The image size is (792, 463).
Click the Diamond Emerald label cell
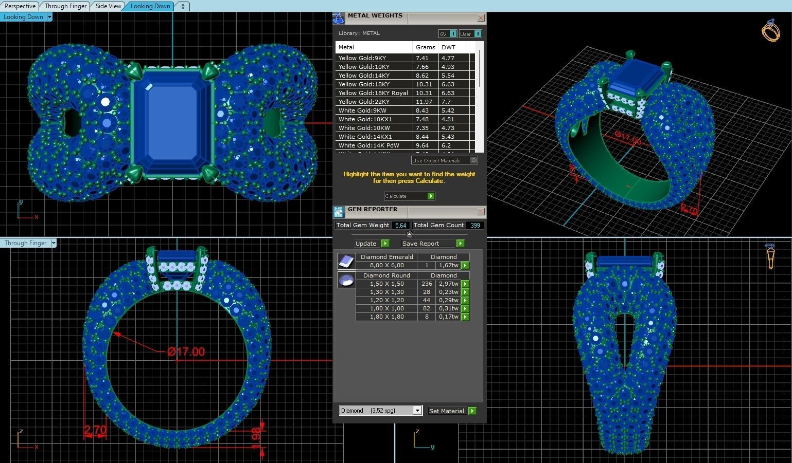386,257
